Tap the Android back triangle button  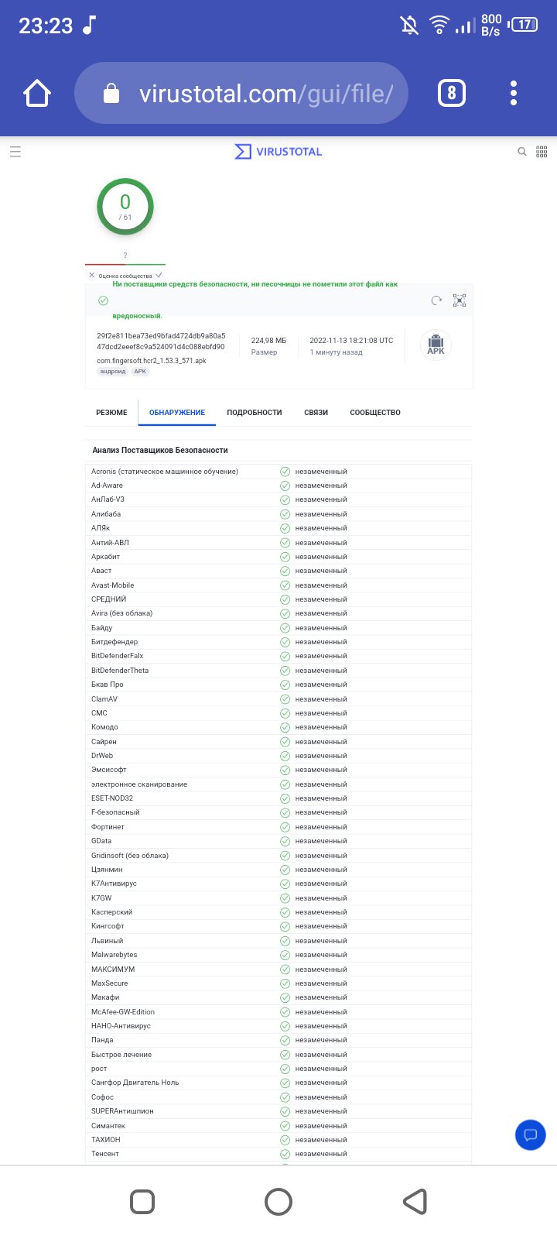(415, 1202)
